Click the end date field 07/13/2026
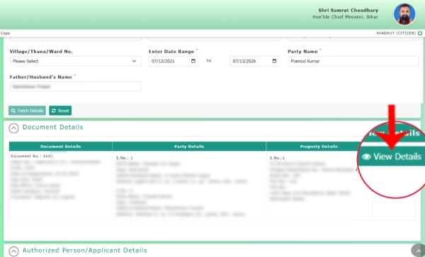Image resolution: width=425 pixels, height=257 pixels. coord(255,61)
